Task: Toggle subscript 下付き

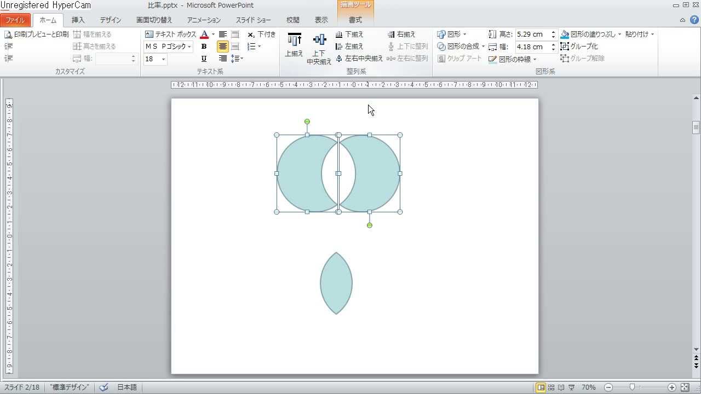Action: coord(262,34)
